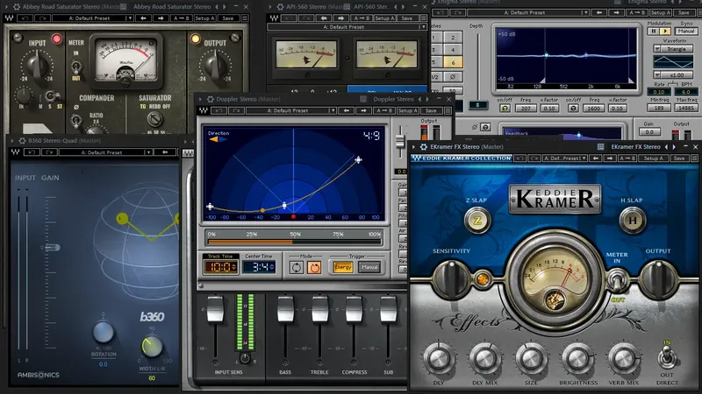Open the EKramer Def...Preset dropdown
Image resolution: width=702 pixels, height=394 pixels.
tap(564, 158)
